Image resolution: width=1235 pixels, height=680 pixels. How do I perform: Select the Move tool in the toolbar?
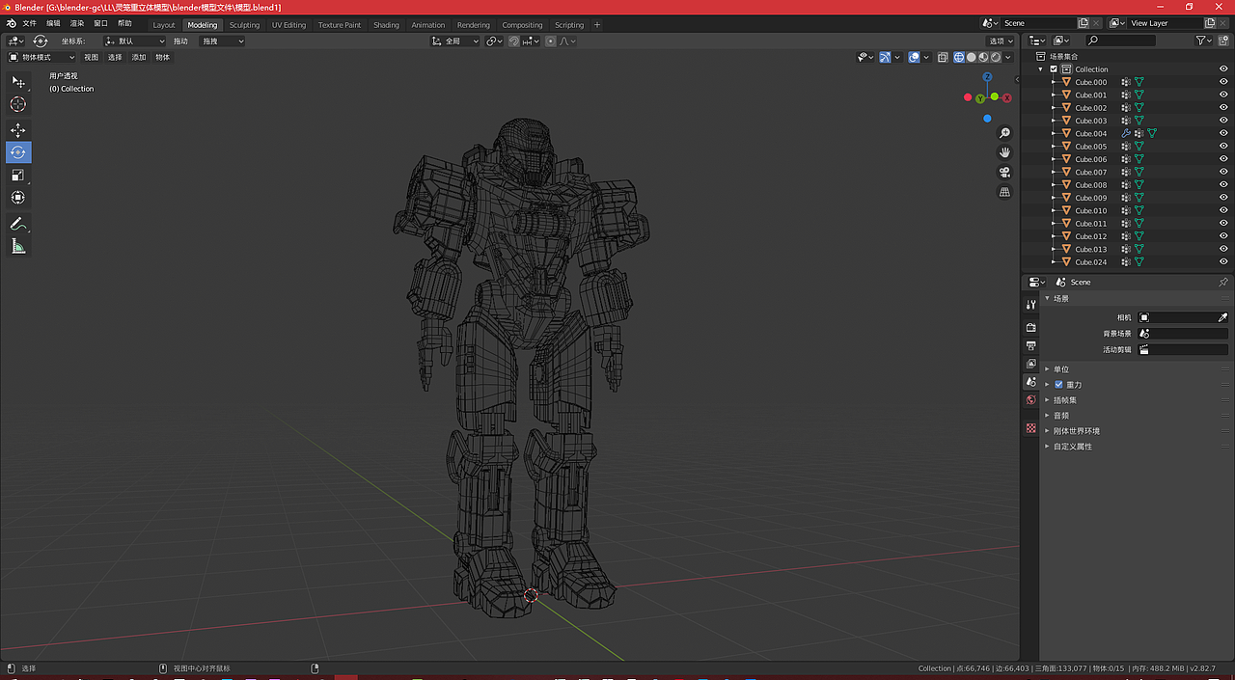coord(18,130)
